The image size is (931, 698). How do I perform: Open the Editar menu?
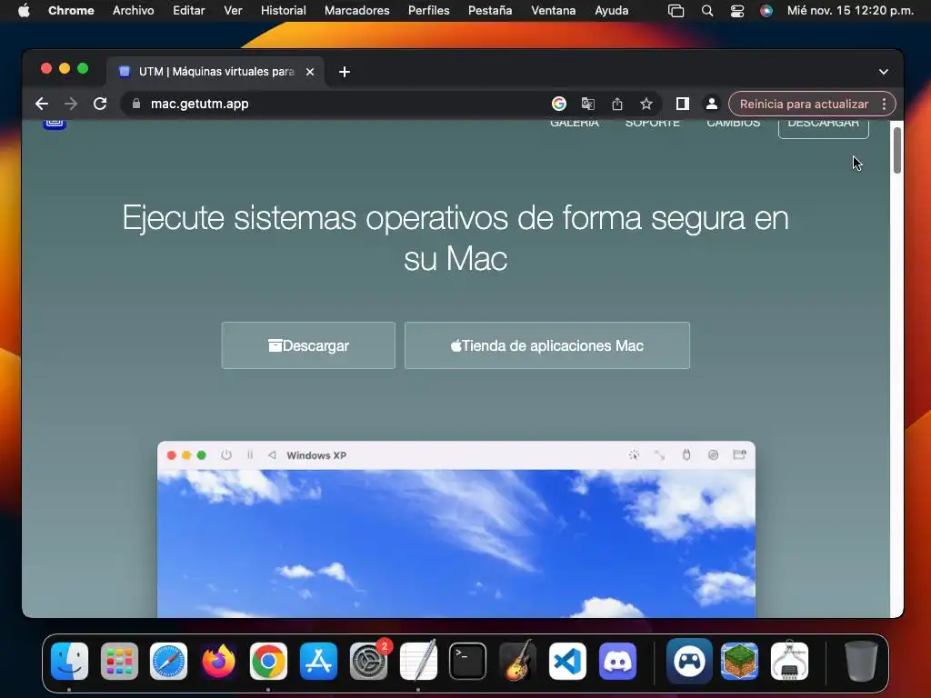pyautogui.click(x=188, y=10)
